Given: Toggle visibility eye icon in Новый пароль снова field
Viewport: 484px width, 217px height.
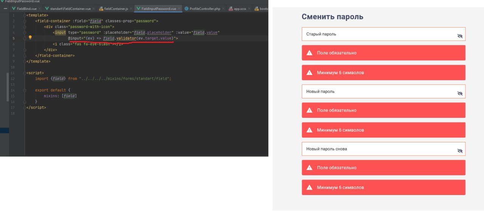Looking at the screenshot, I should coord(460,151).
